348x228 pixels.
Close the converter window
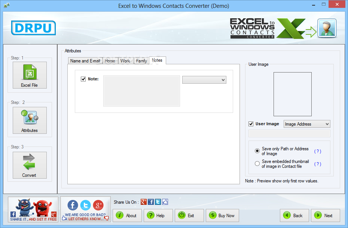[x=337, y=4]
